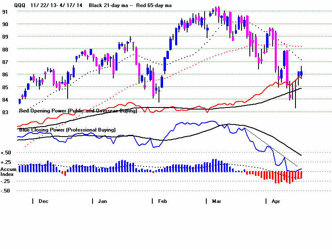Click the 91 price axis label
332x249 pixels.
tap(5, 12)
